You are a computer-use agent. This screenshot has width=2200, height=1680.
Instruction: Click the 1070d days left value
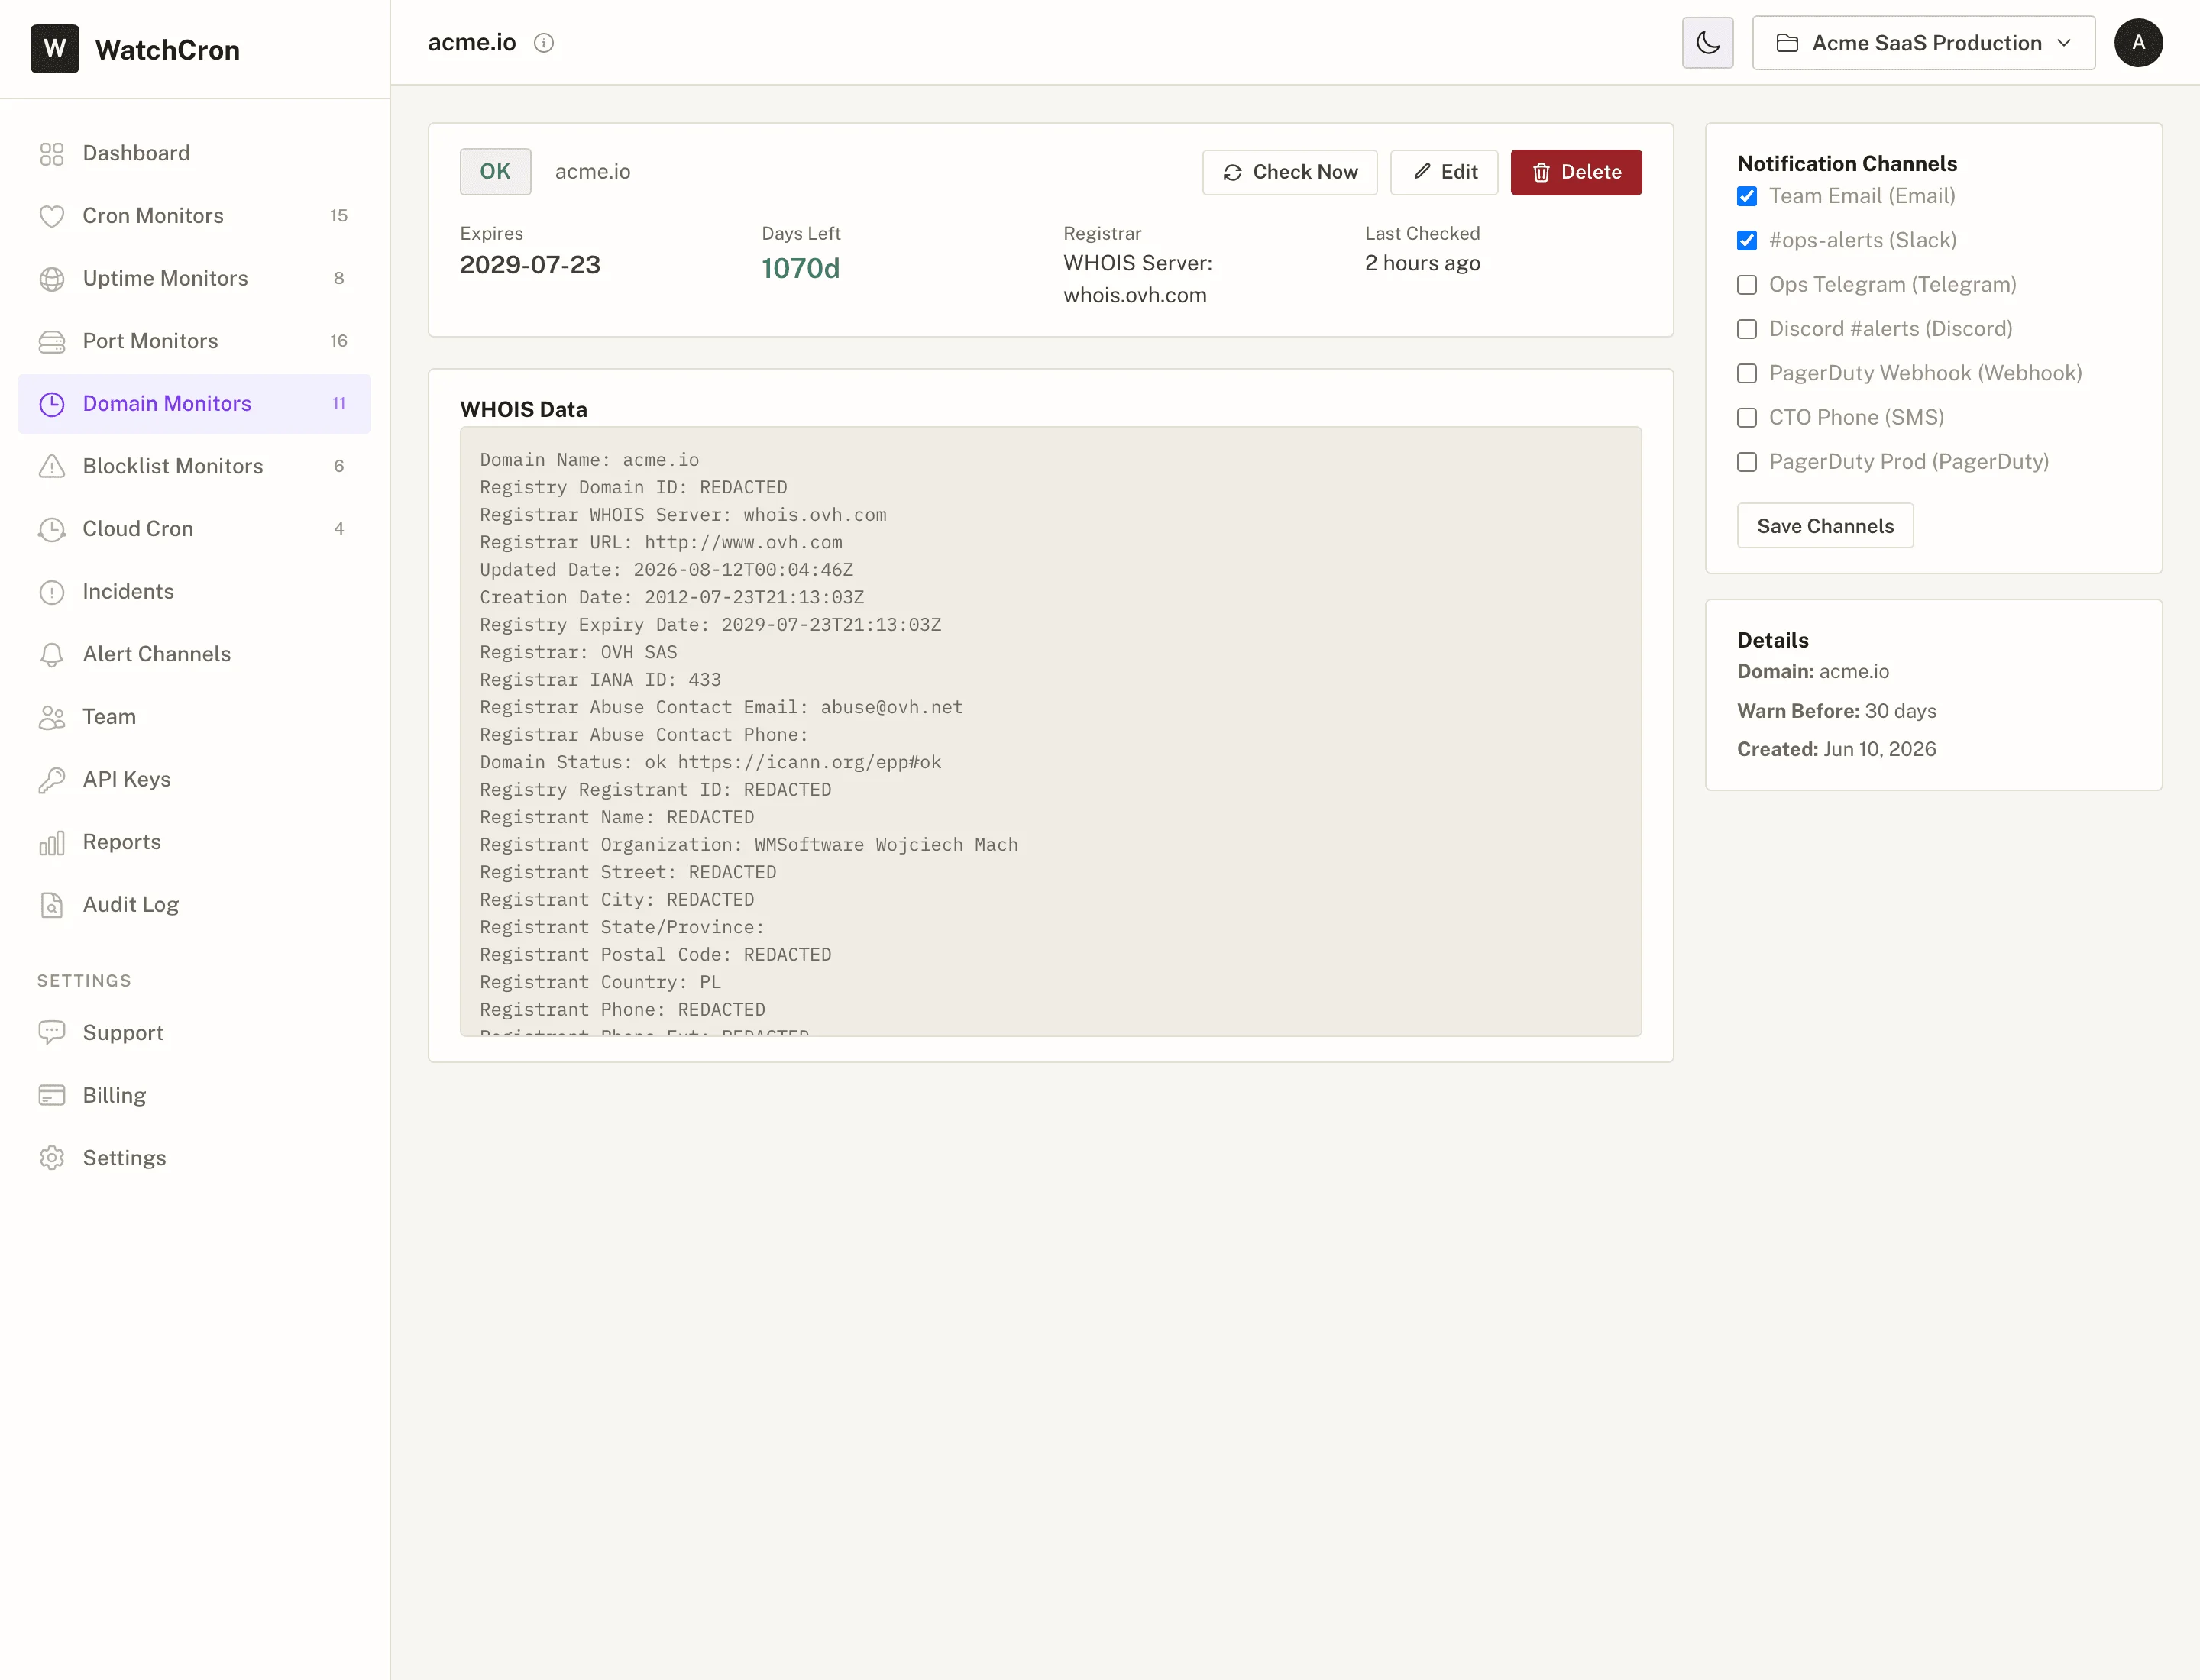(801, 269)
